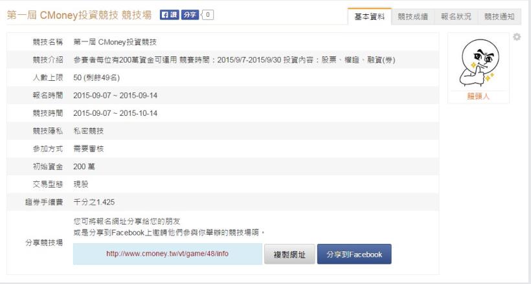
Task: Click the Facebook Like button
Action: 169,15
